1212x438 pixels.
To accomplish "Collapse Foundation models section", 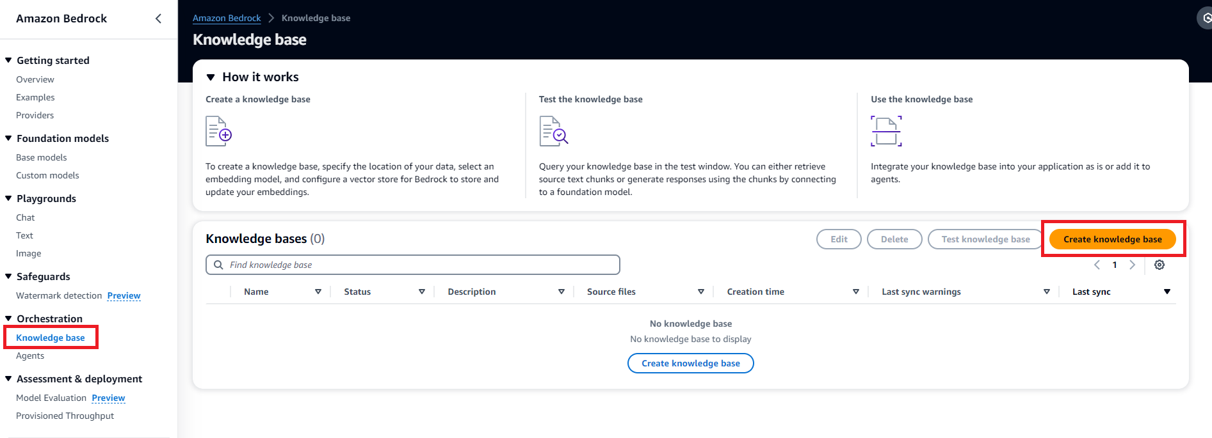I will tap(8, 138).
